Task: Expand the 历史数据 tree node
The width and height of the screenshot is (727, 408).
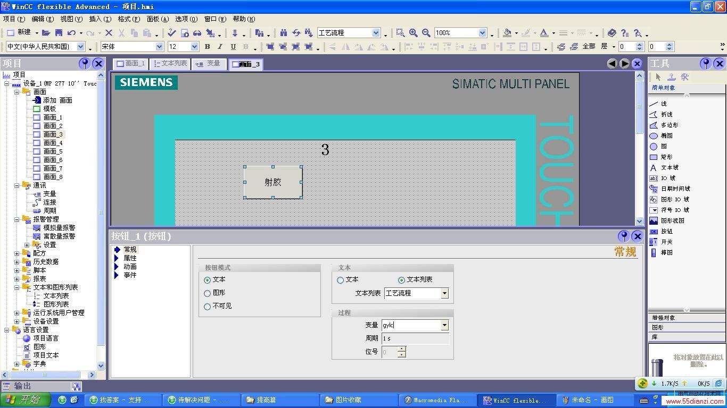Action: [17, 262]
